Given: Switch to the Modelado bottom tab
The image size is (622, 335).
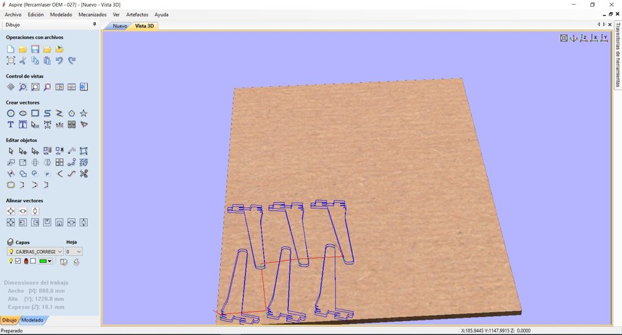Looking at the screenshot, I should [33, 320].
